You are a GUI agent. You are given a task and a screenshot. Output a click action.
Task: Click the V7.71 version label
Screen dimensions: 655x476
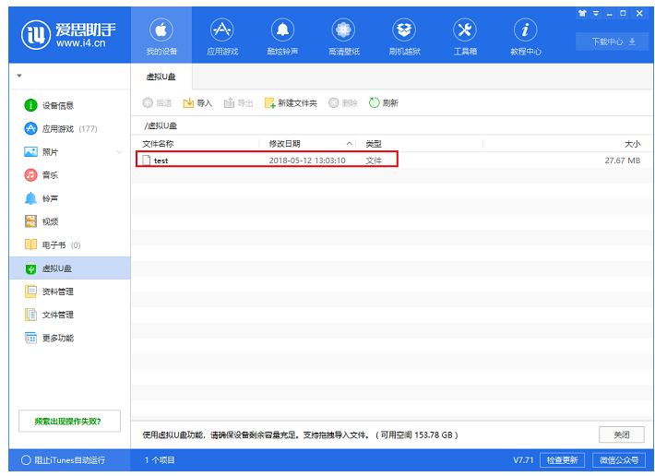click(523, 460)
